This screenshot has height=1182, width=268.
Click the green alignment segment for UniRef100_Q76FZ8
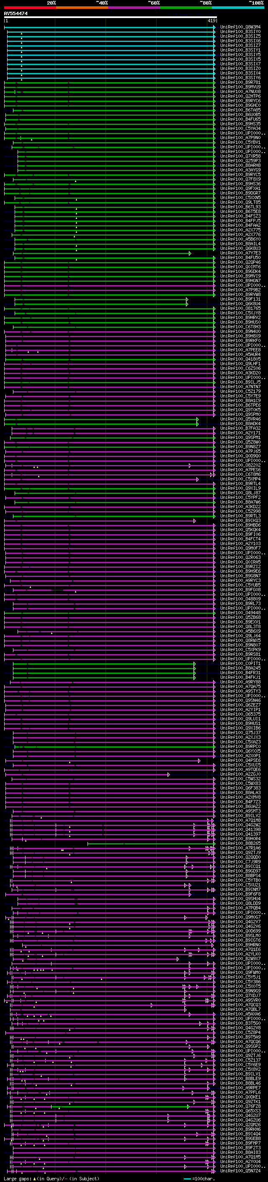[x=120, y=1107]
